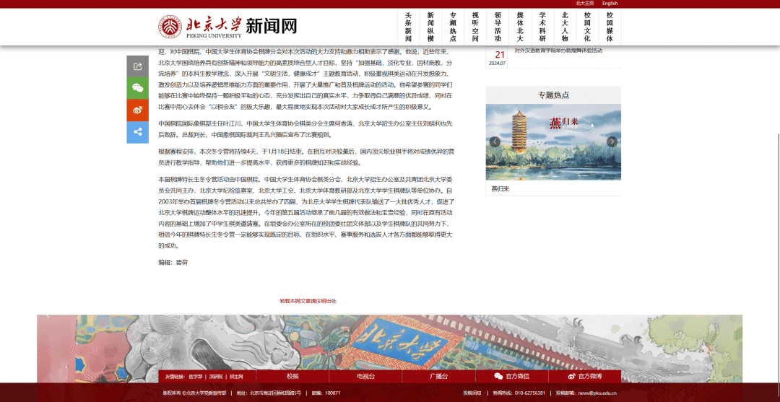Click the 新闻网 site title

pyautogui.click(x=271, y=25)
